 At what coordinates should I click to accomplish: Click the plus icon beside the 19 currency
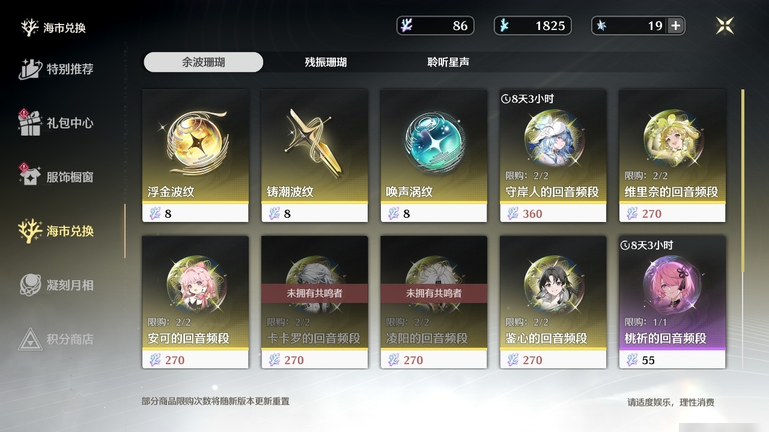pos(676,26)
